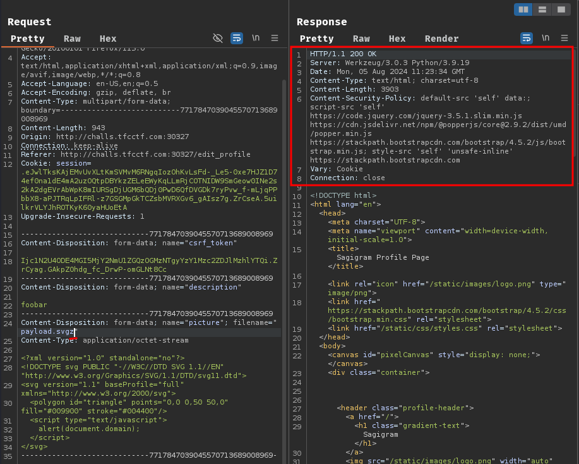Click Sagigram Profile Page title text
Screen dimensions: 579x464
pyautogui.click(x=383, y=257)
